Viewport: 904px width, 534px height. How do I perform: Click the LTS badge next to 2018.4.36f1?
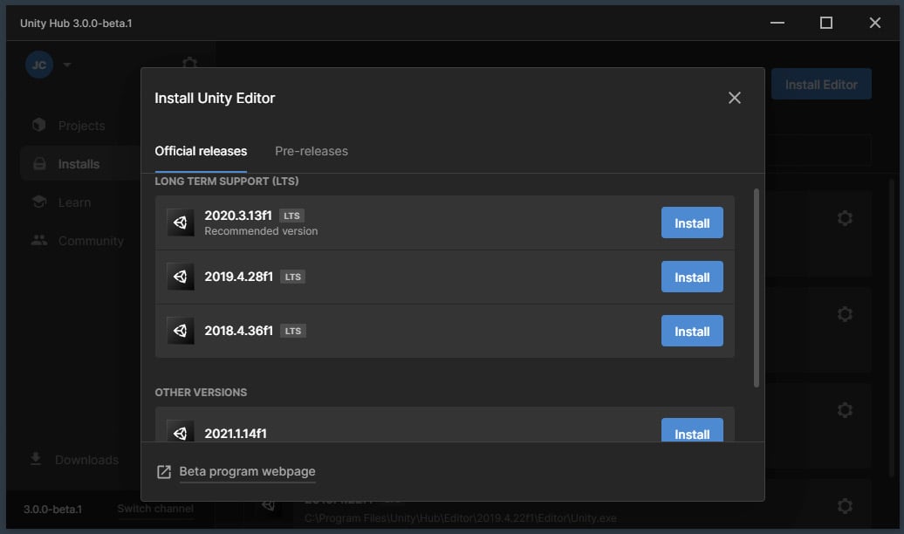[293, 331]
